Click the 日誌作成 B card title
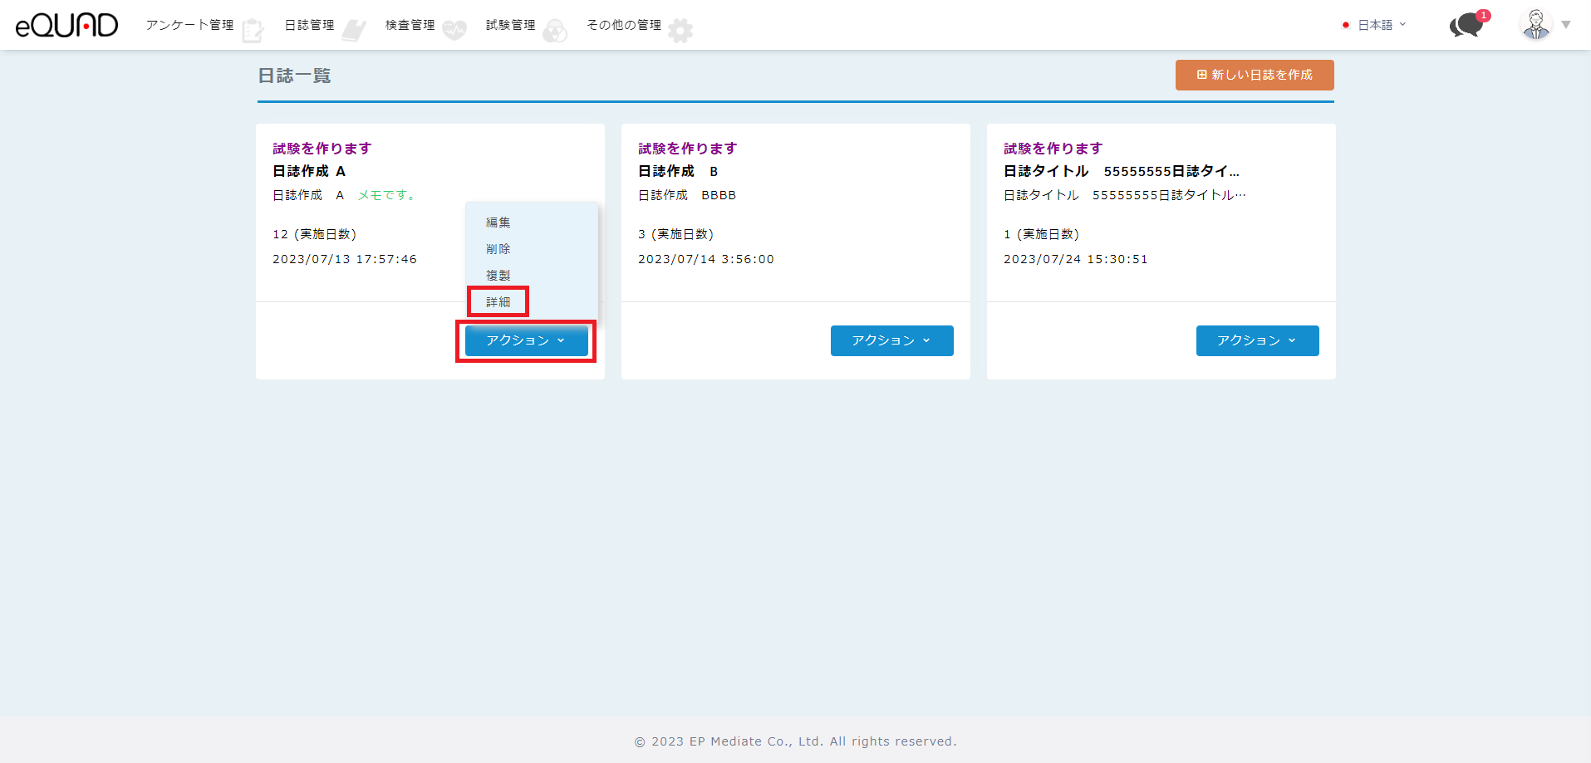The image size is (1591, 763). coord(678,171)
